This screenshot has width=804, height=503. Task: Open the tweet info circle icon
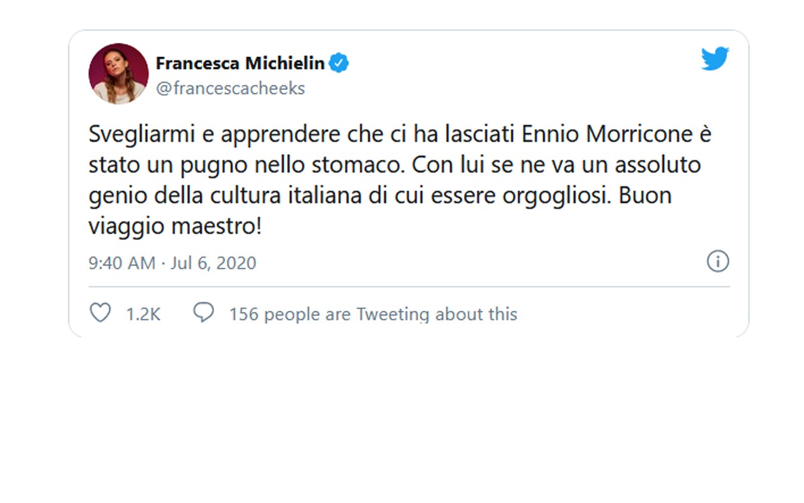[718, 261]
